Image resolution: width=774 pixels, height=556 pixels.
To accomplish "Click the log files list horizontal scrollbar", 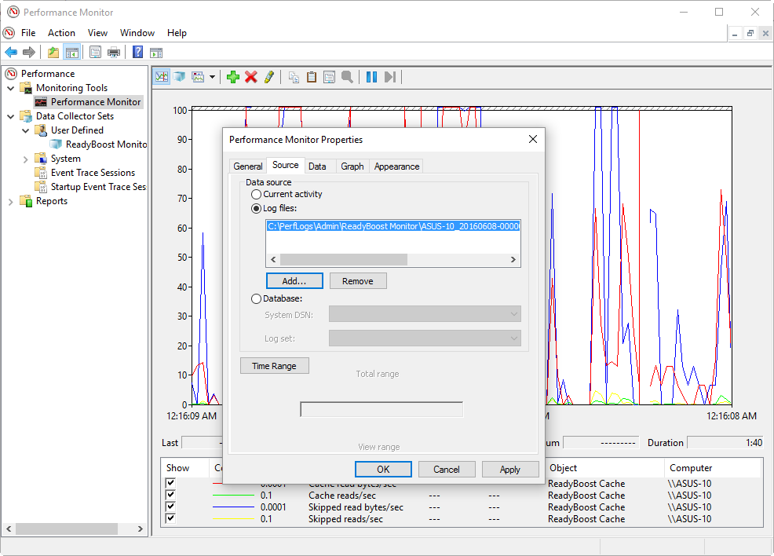I will point(343,259).
